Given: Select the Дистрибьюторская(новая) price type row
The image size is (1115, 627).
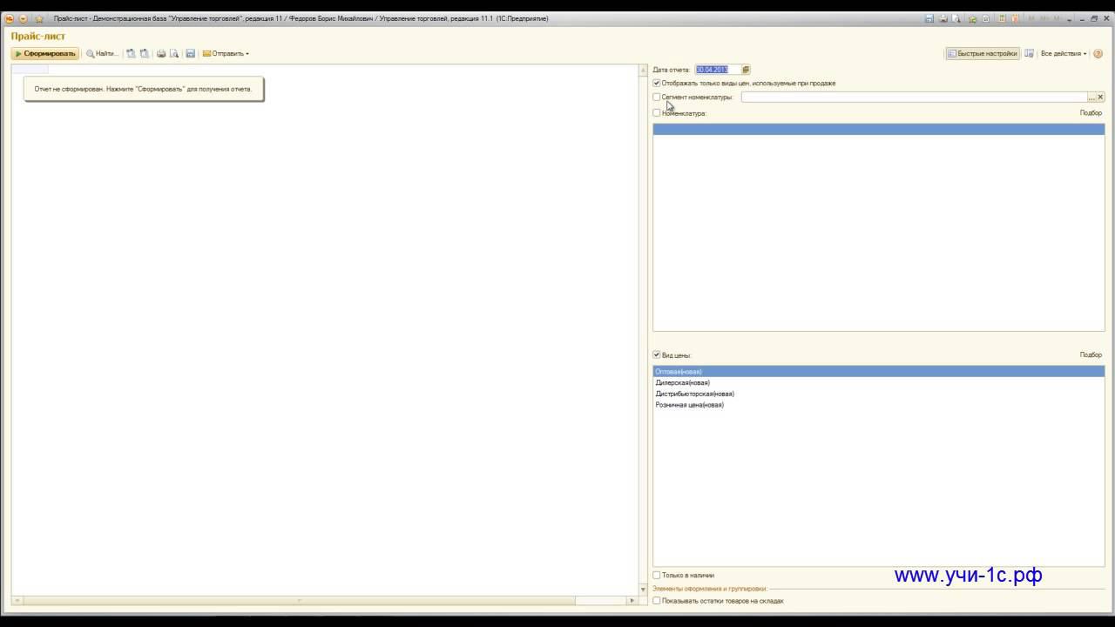Looking at the screenshot, I should (879, 394).
